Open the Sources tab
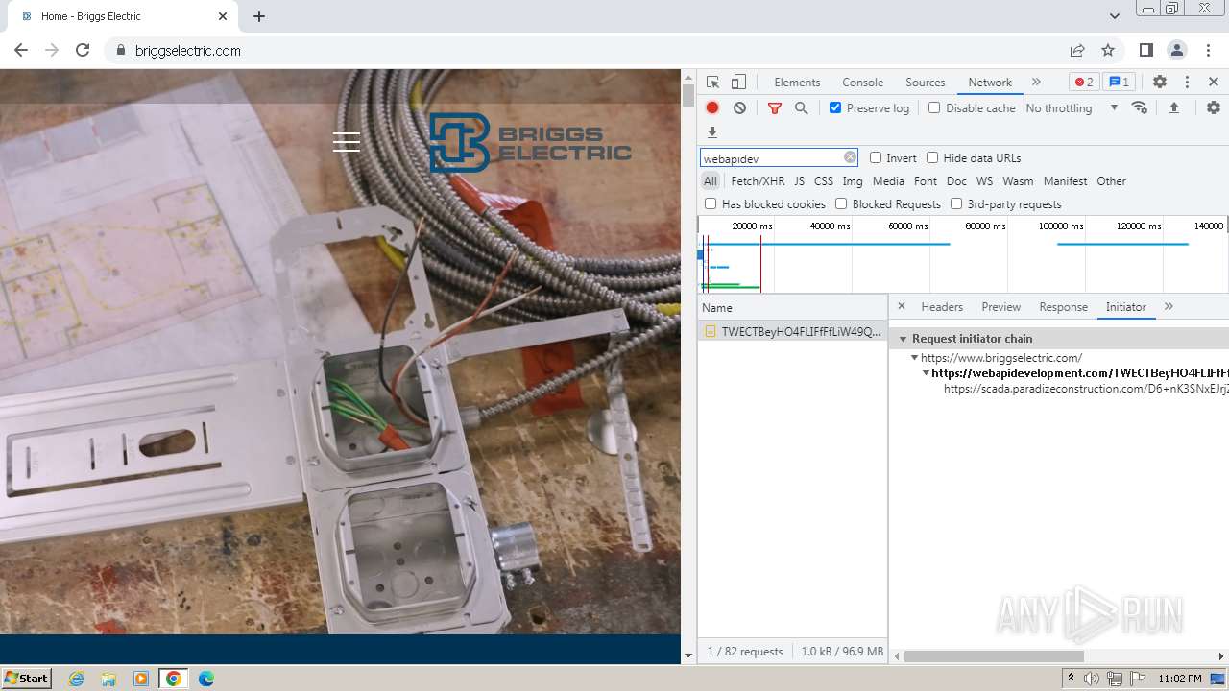1229x691 pixels. click(x=926, y=83)
